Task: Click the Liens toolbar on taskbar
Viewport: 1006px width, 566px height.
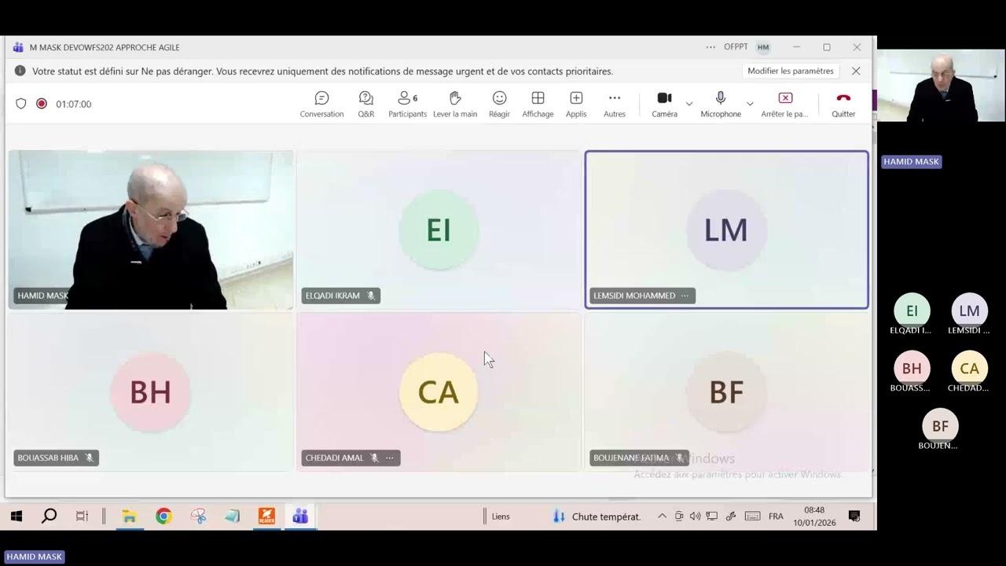Action: [x=501, y=516]
